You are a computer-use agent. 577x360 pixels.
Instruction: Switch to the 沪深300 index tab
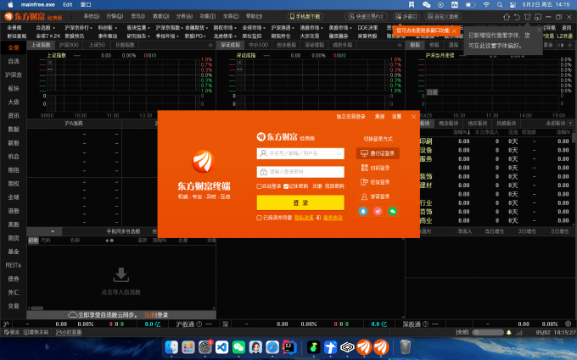click(x=69, y=45)
